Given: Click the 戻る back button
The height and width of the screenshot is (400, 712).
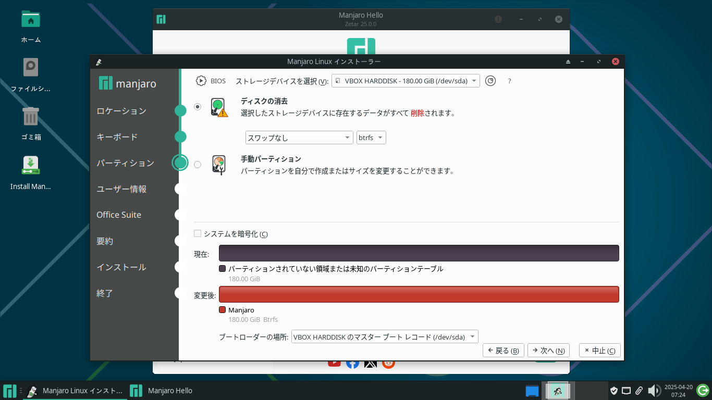Looking at the screenshot, I should [504, 351].
